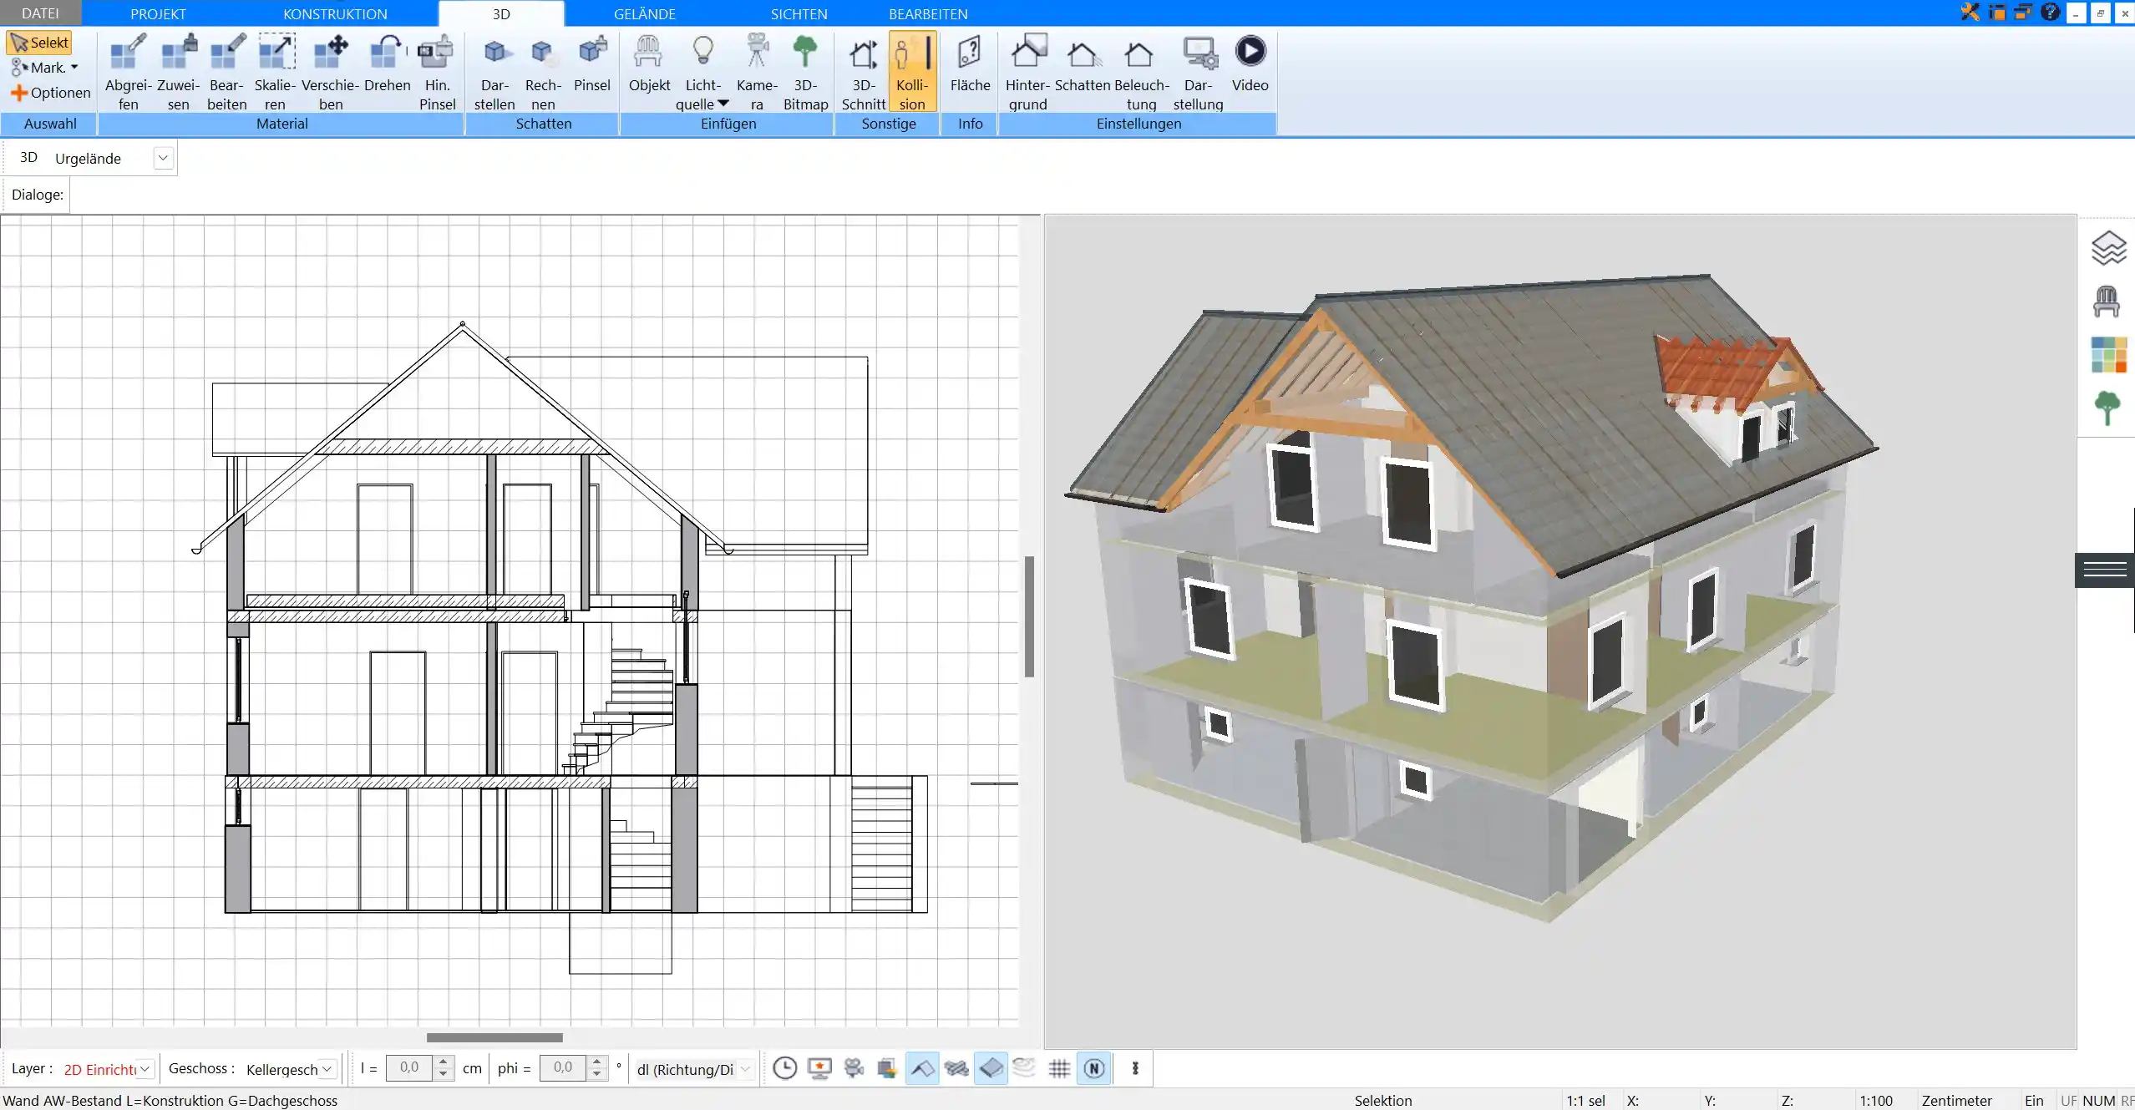Open layers panel icon in right sidebar
This screenshot has height=1110, width=2135.
(x=2107, y=247)
